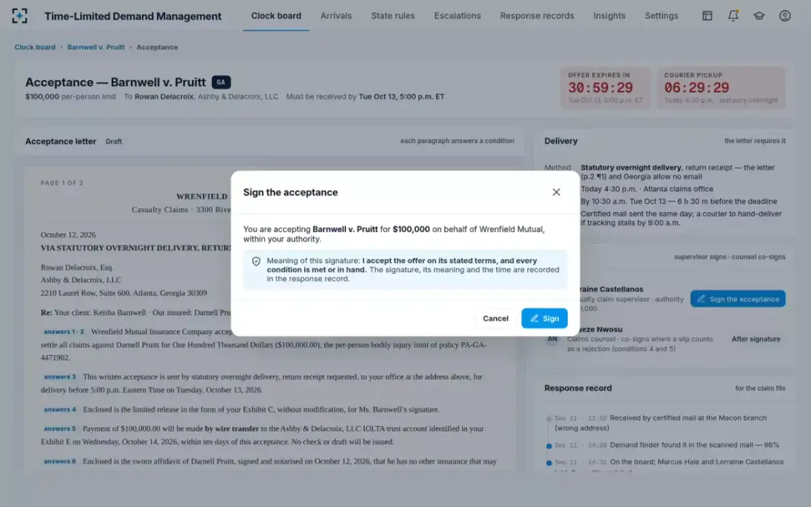Click the Delivery panel heading
Image resolution: width=811 pixels, height=507 pixels.
(561, 141)
